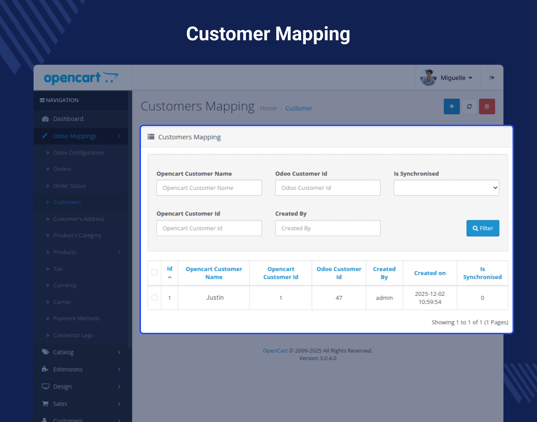This screenshot has height=422, width=537.
Task: Open Payment Methods menu item
Action: click(77, 318)
